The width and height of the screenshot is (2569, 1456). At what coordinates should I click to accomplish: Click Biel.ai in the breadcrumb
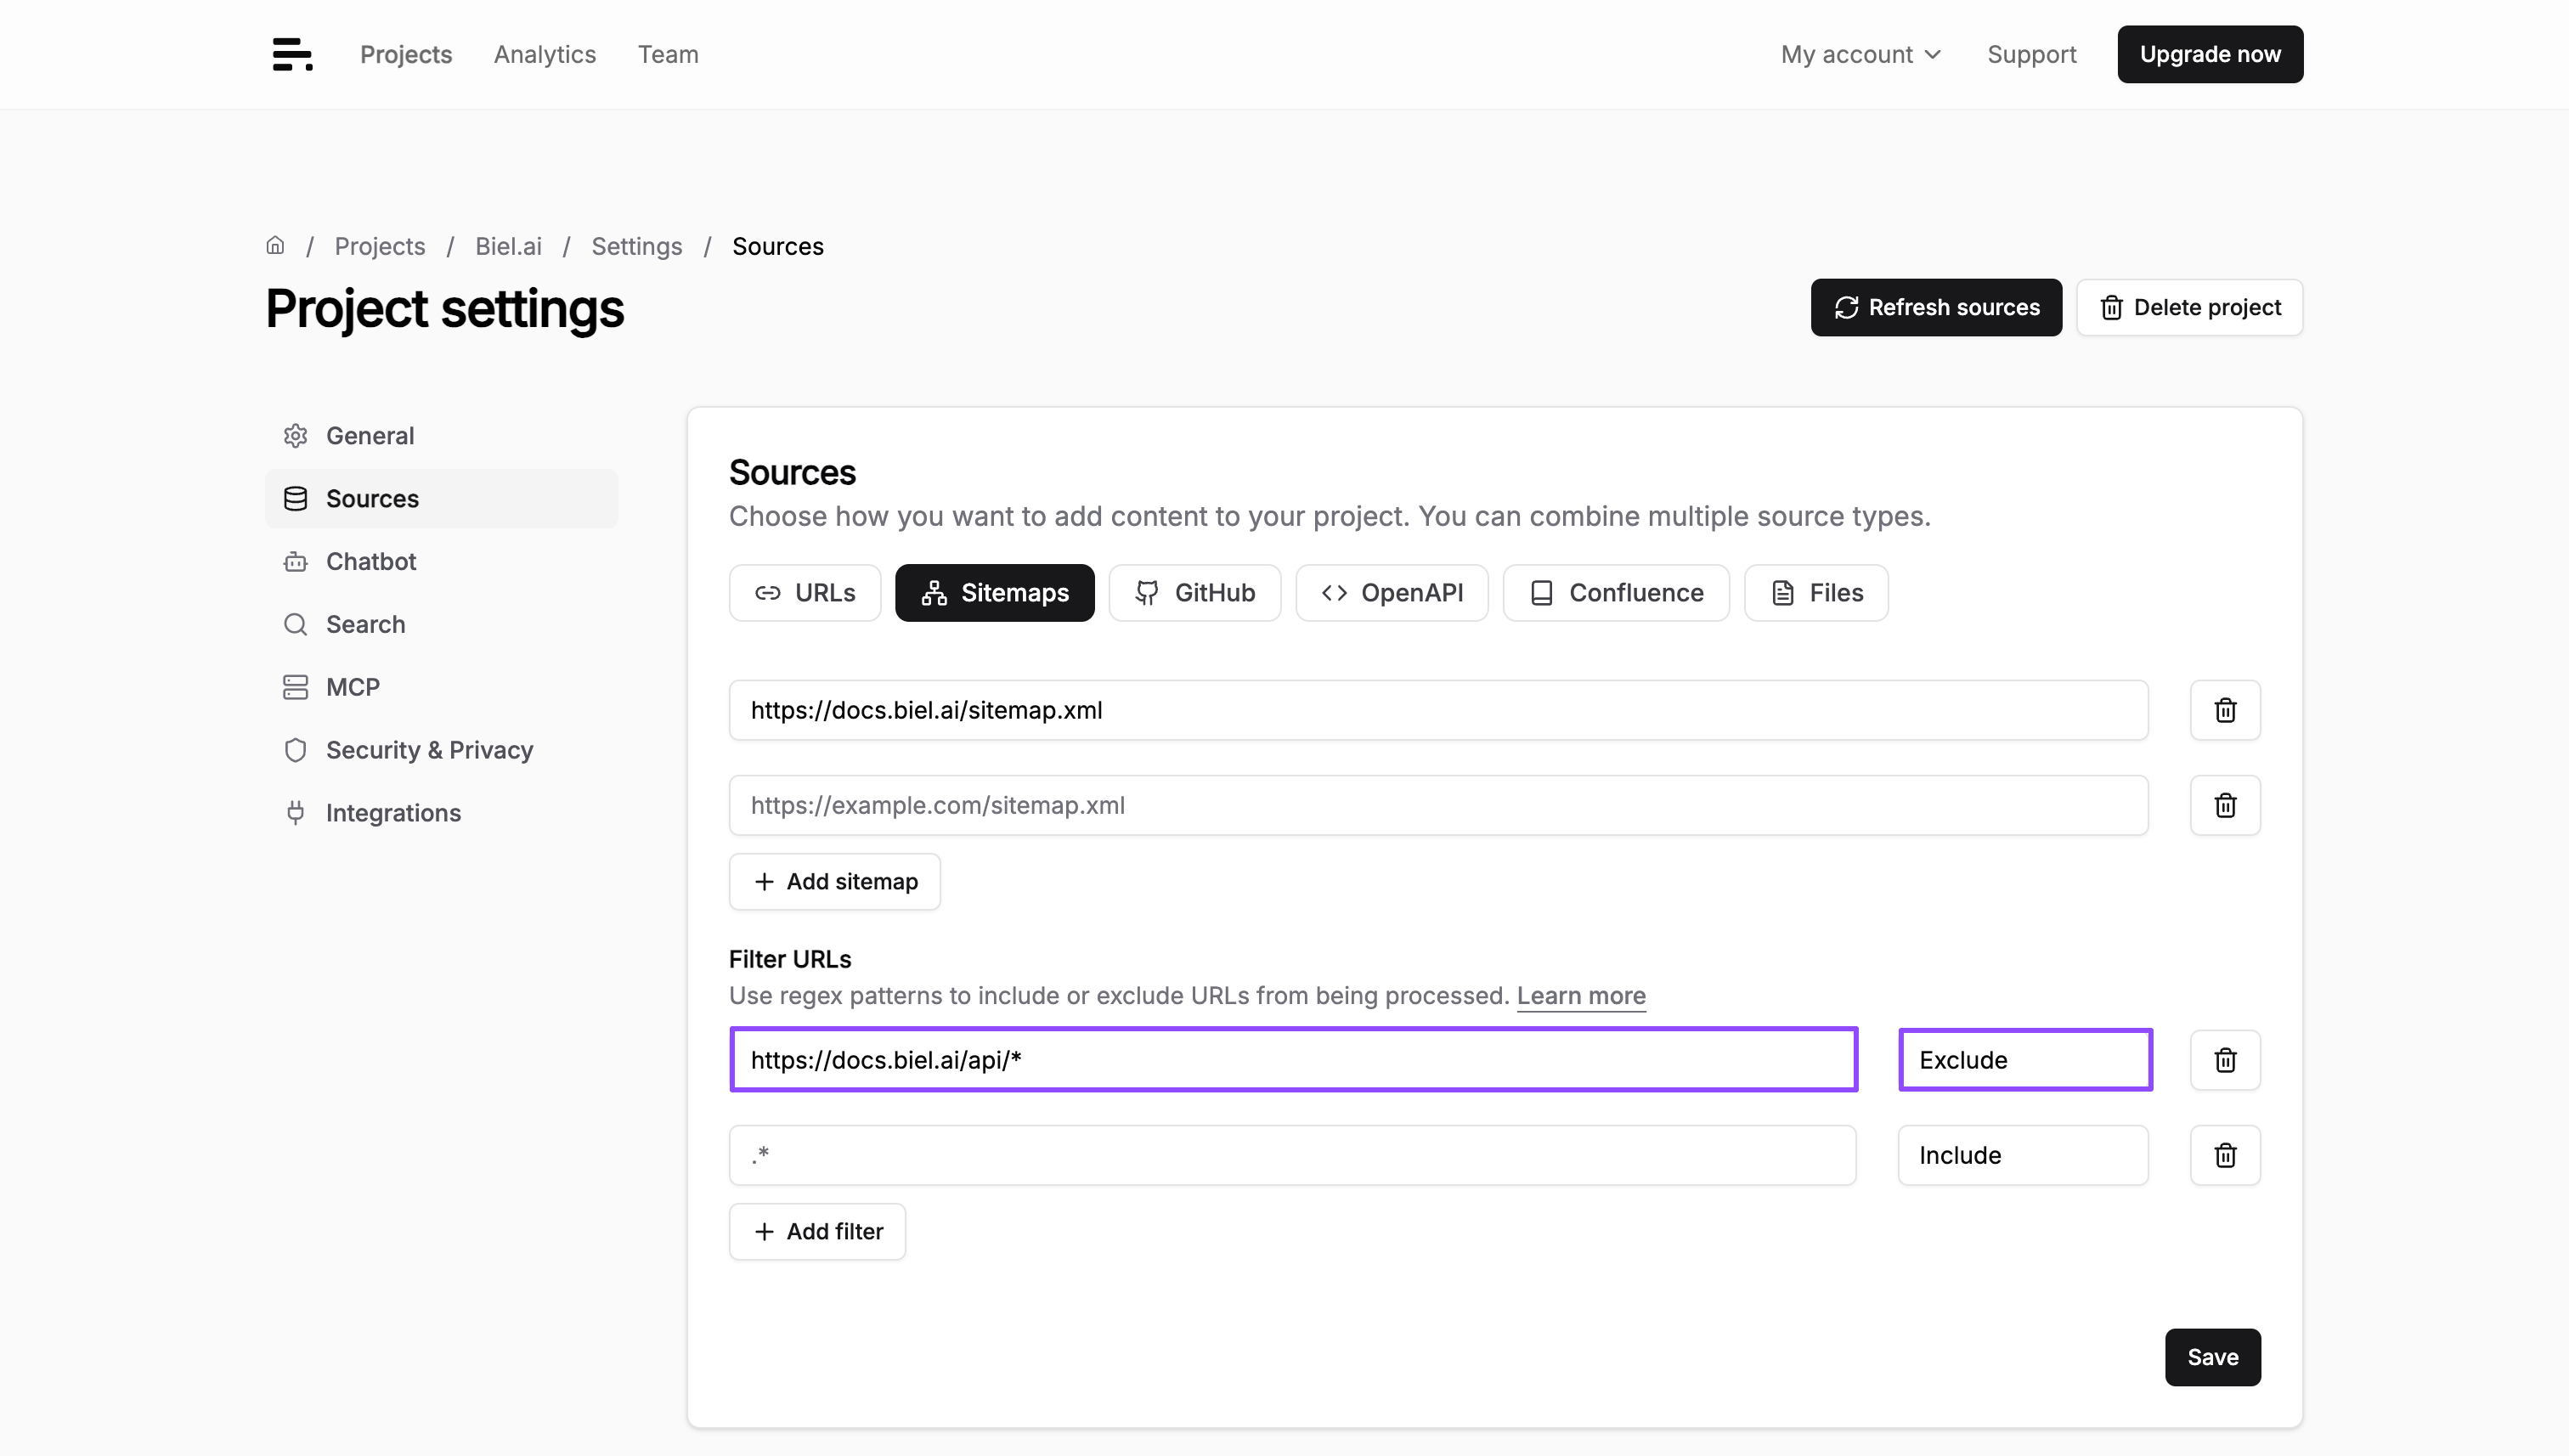click(508, 246)
